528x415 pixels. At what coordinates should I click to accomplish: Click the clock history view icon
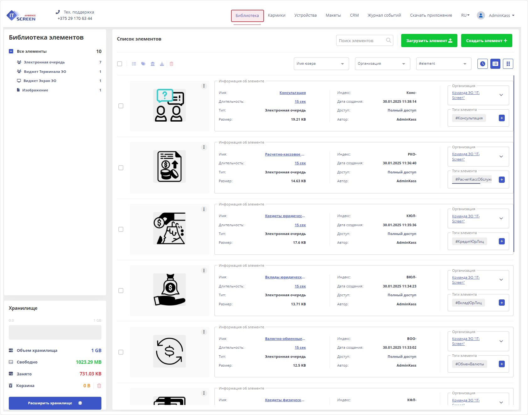(482, 64)
